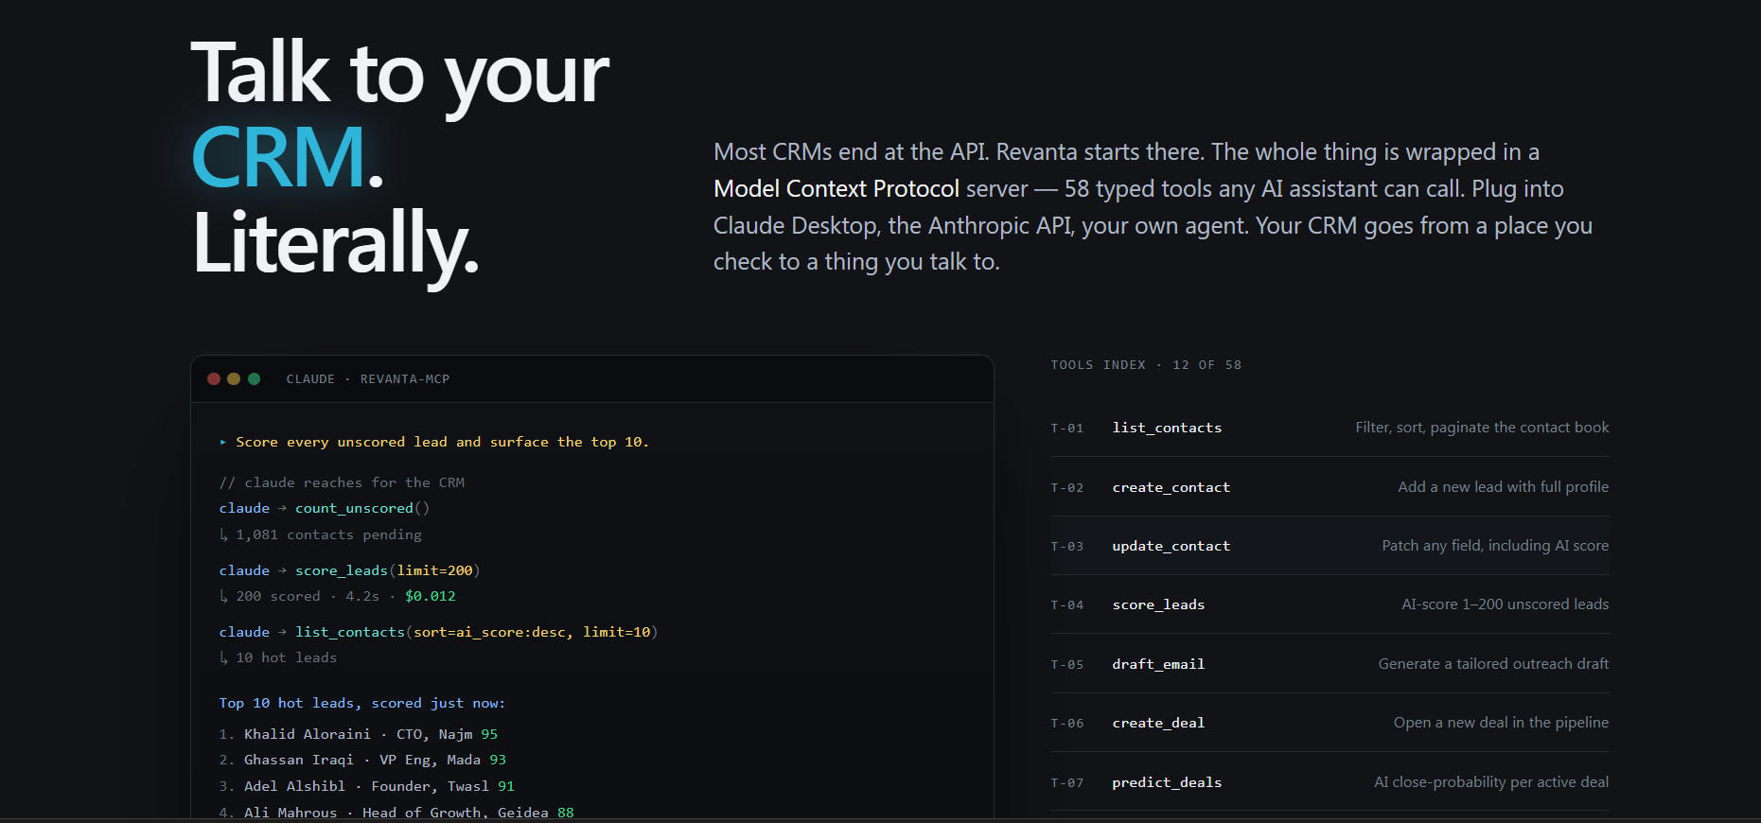Click the highlighted "Model Context Protocol" text
Image resolution: width=1761 pixels, height=823 pixels.
tap(836, 188)
